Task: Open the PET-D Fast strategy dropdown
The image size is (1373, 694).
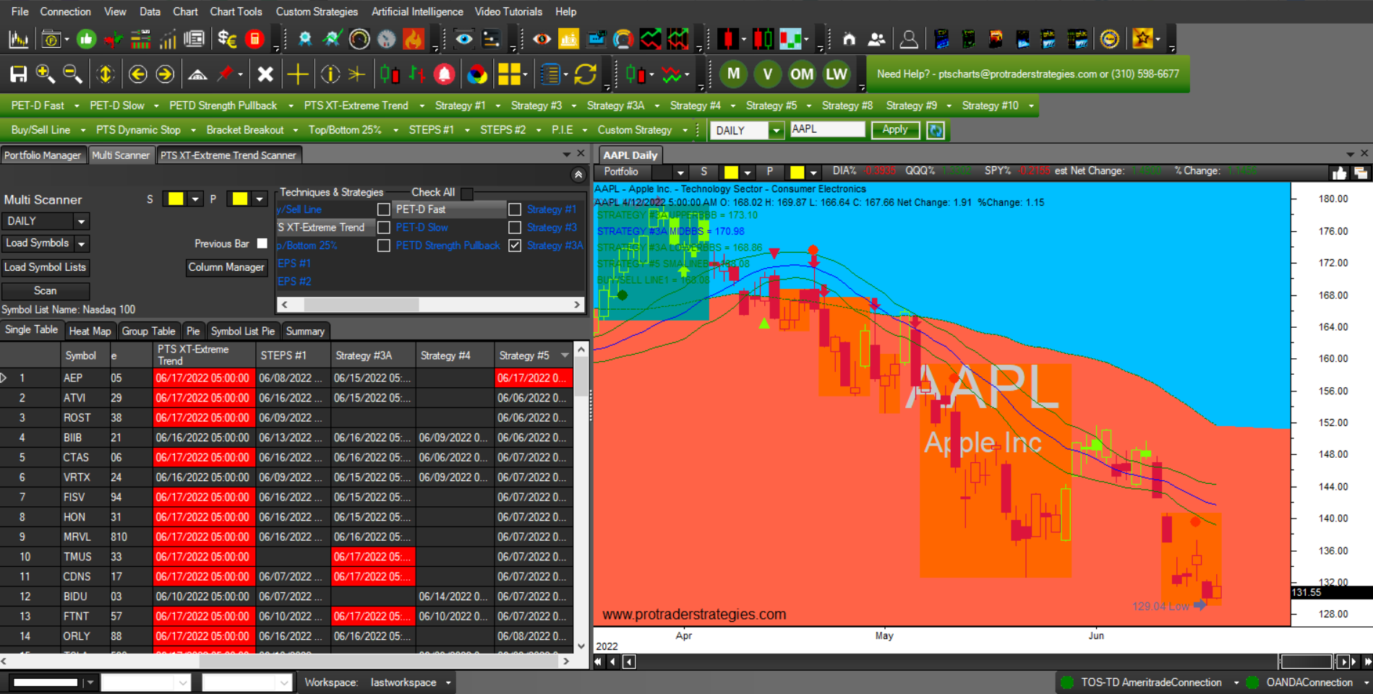Action: pos(77,105)
